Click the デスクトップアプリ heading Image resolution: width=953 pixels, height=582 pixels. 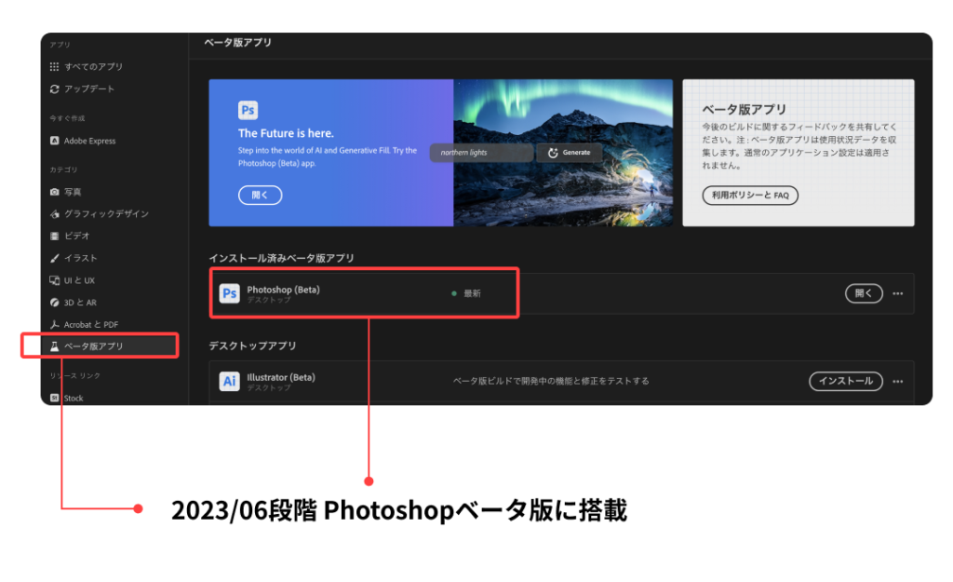[x=253, y=345]
